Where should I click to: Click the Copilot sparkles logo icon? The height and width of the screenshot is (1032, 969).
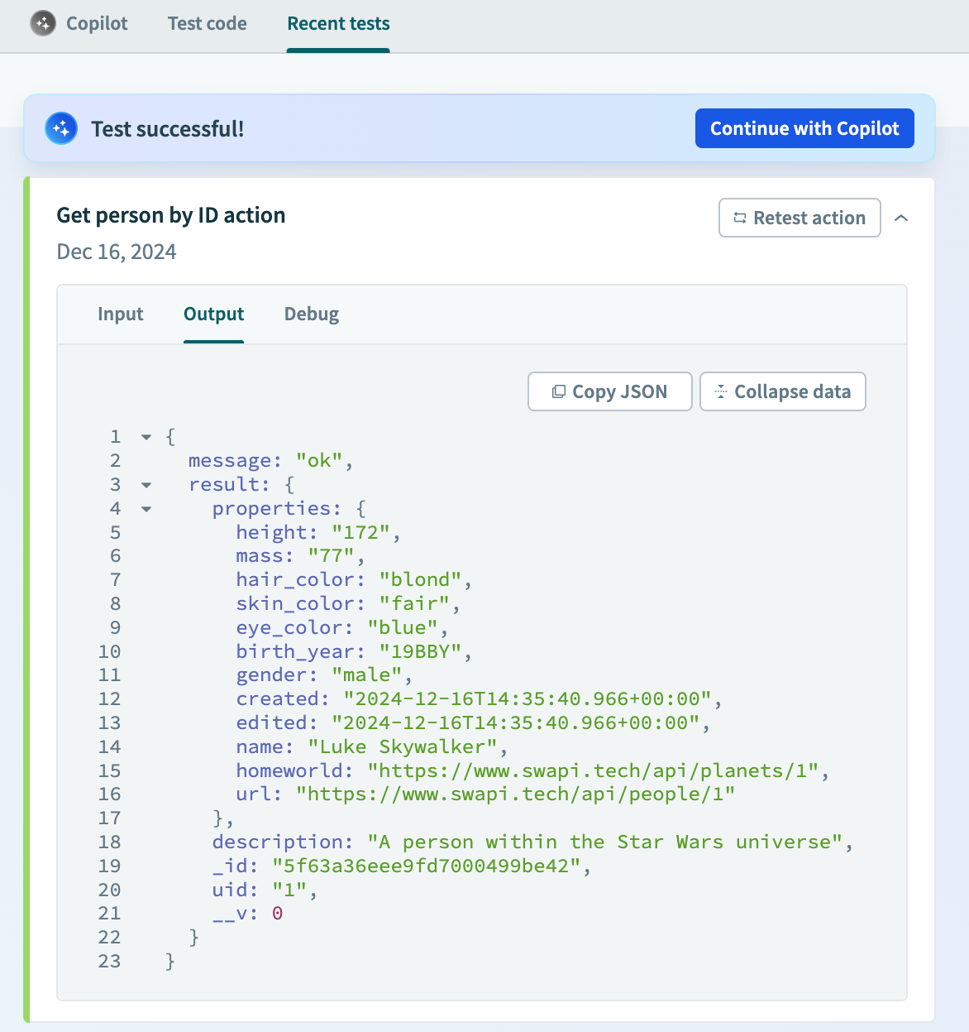[x=42, y=24]
